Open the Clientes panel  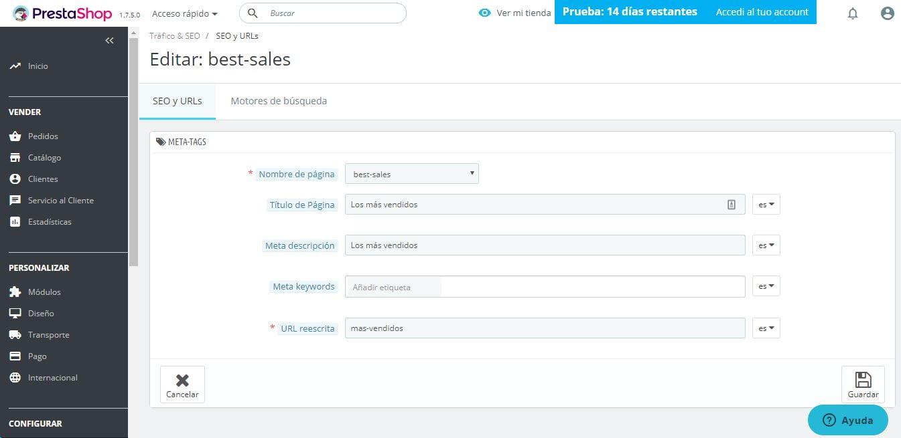coord(43,179)
